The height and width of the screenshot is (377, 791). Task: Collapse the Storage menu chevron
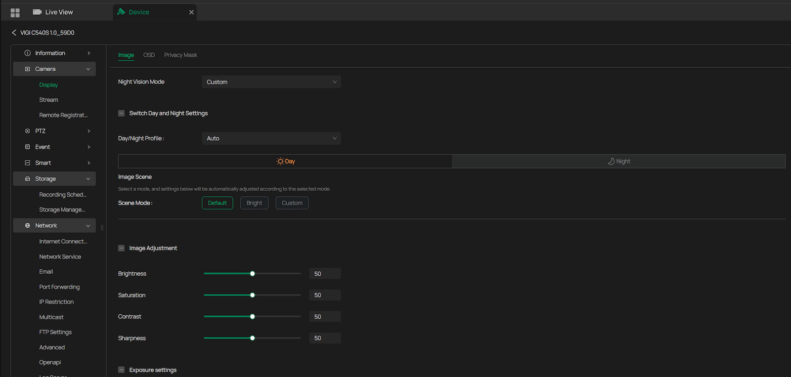click(x=88, y=179)
